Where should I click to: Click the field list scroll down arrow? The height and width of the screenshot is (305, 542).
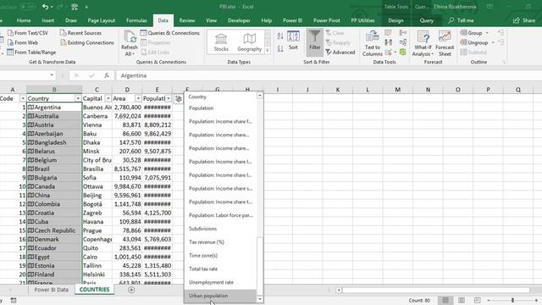tap(260, 299)
